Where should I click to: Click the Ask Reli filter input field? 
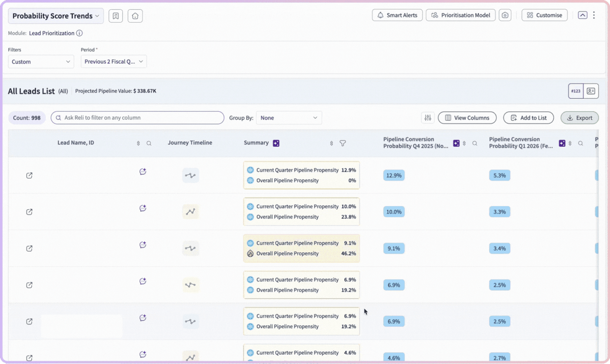tap(138, 118)
